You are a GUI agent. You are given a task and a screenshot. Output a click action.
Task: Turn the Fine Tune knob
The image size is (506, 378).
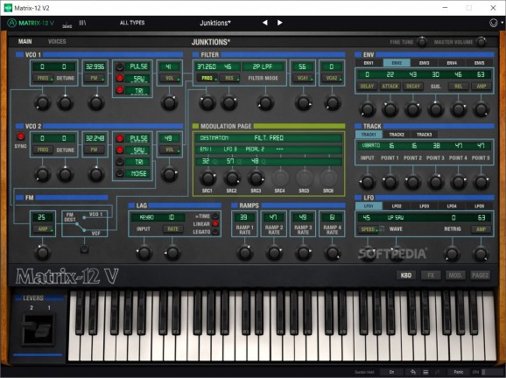coord(422,42)
